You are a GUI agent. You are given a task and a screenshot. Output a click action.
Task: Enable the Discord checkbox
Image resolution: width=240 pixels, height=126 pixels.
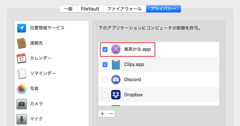pyautogui.click(x=105, y=80)
